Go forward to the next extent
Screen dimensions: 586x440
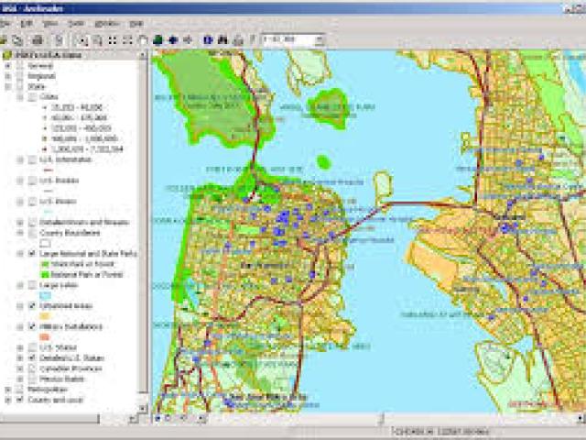188,39
